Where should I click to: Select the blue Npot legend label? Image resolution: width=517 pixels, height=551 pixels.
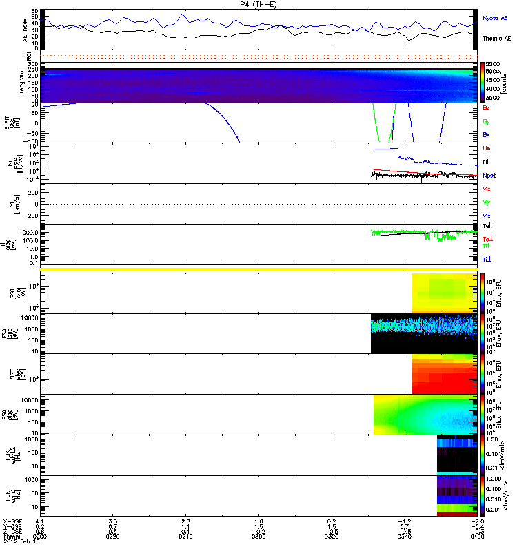coord(489,176)
